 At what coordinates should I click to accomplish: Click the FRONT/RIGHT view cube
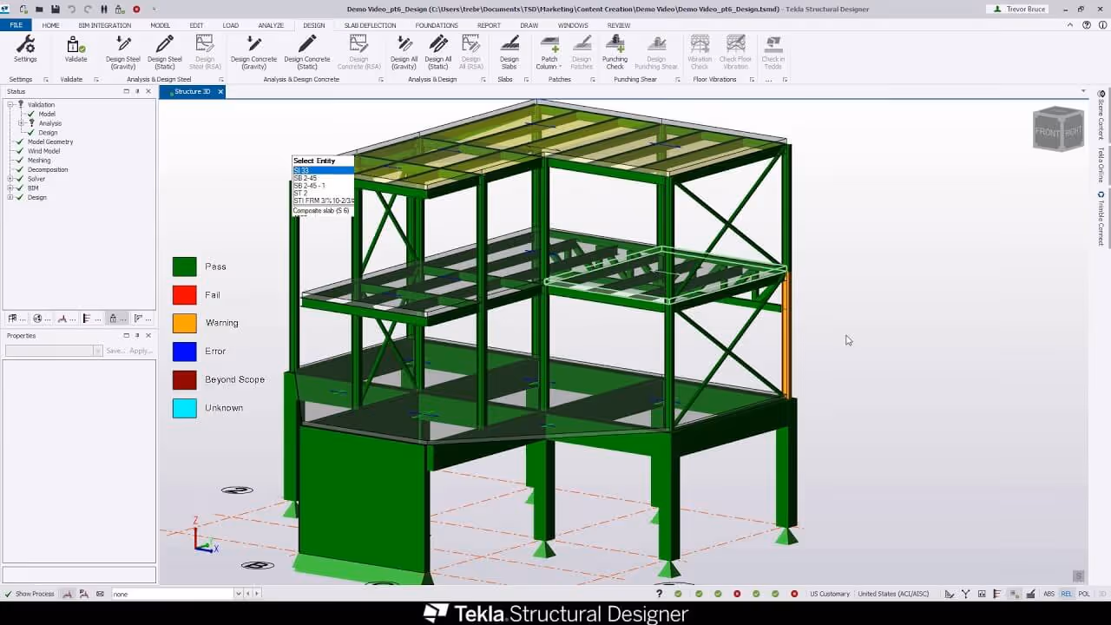point(1058,129)
